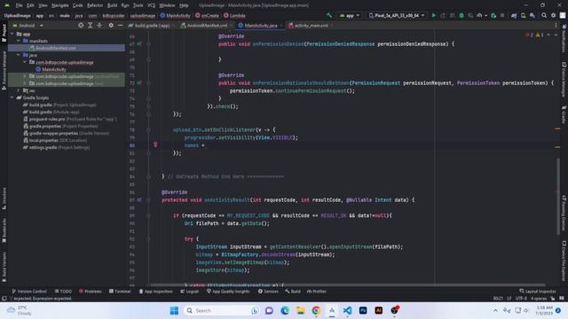
Task: Open editor tabs three-dot menu
Action: pos(556,26)
